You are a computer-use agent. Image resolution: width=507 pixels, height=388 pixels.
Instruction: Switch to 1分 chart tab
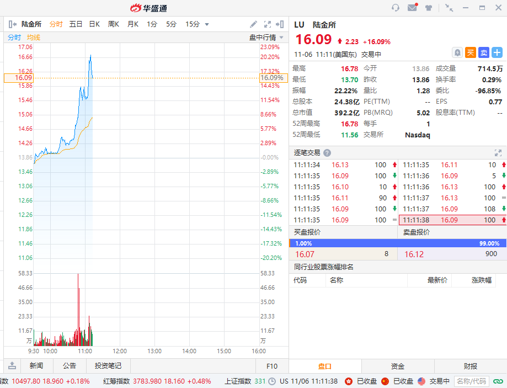152,24
